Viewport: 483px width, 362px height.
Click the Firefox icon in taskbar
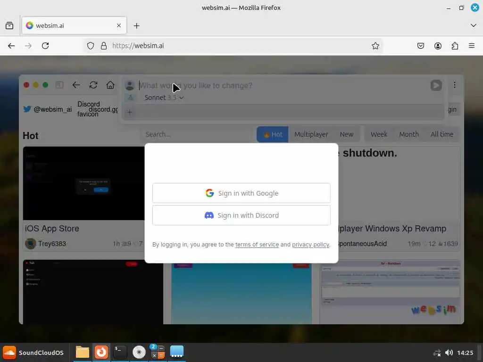click(x=101, y=352)
